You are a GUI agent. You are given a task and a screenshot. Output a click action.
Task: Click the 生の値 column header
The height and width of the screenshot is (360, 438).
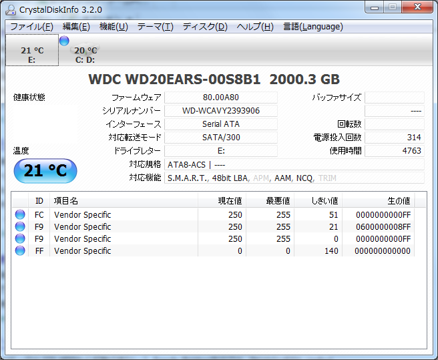tap(379, 200)
